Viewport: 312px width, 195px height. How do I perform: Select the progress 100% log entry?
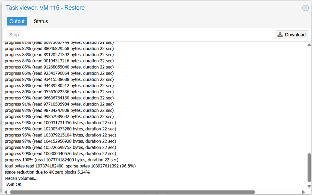[61, 160]
